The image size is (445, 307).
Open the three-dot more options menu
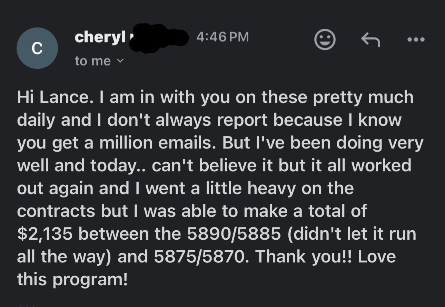click(416, 40)
